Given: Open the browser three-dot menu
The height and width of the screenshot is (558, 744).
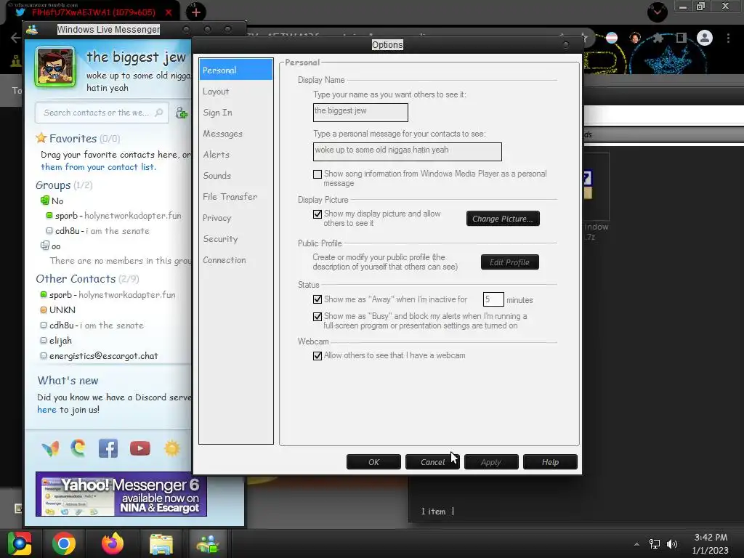Looking at the screenshot, I should click(x=728, y=38).
